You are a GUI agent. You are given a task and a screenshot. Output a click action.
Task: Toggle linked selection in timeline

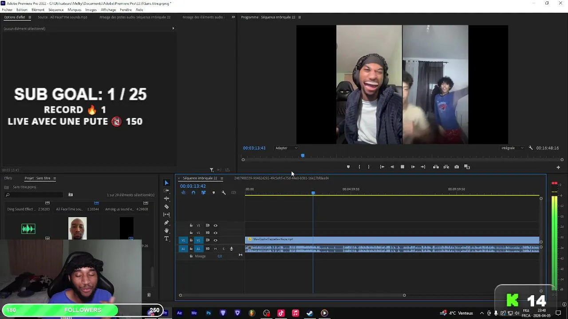click(203, 193)
